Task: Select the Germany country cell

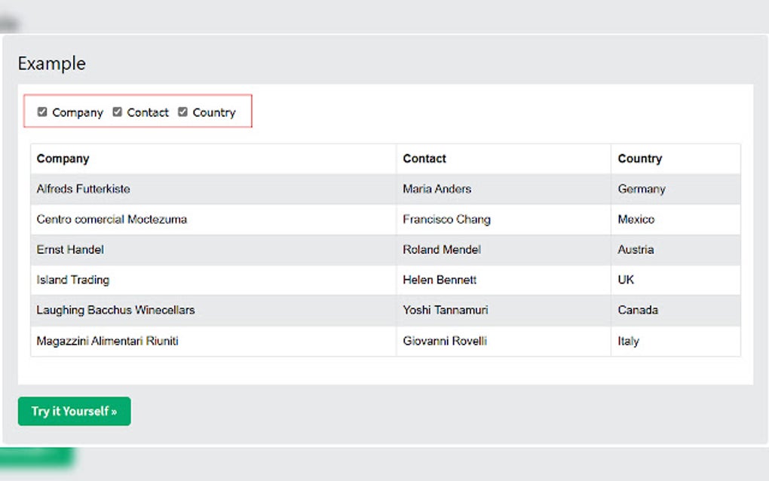Action: [641, 189]
